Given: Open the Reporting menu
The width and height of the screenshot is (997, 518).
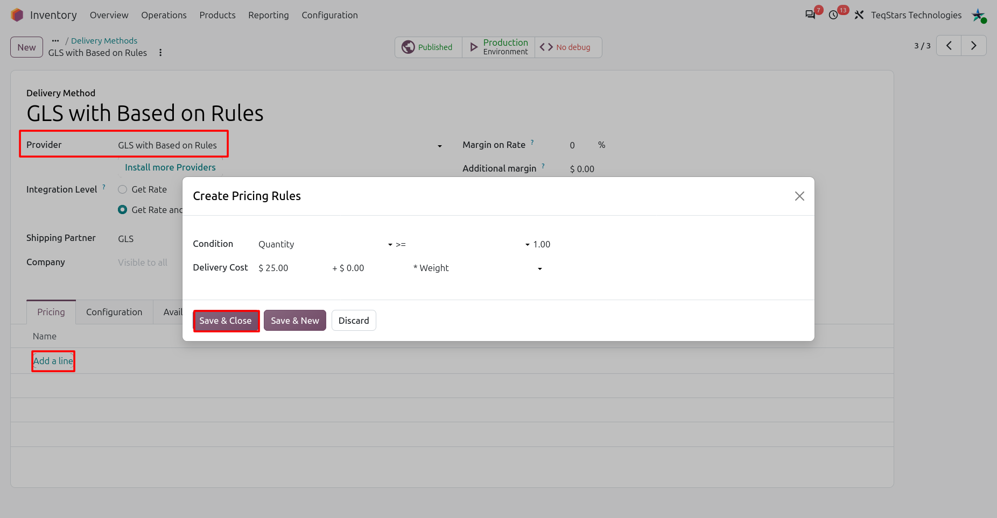Looking at the screenshot, I should tap(269, 15).
